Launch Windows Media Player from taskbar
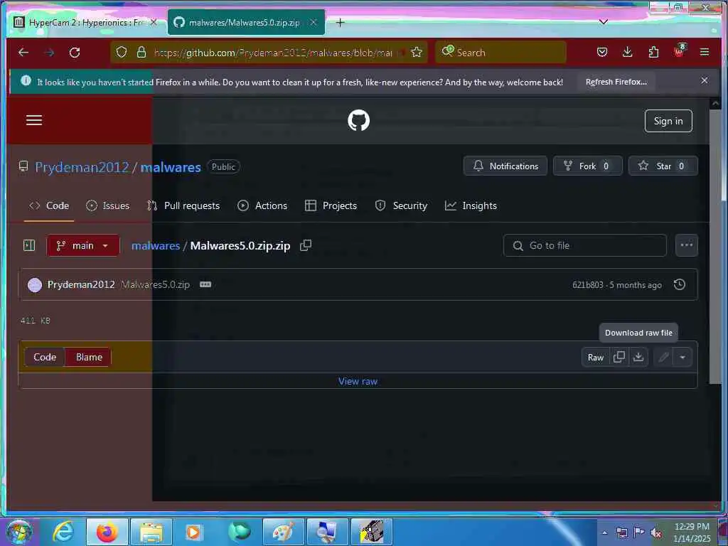 (193, 532)
